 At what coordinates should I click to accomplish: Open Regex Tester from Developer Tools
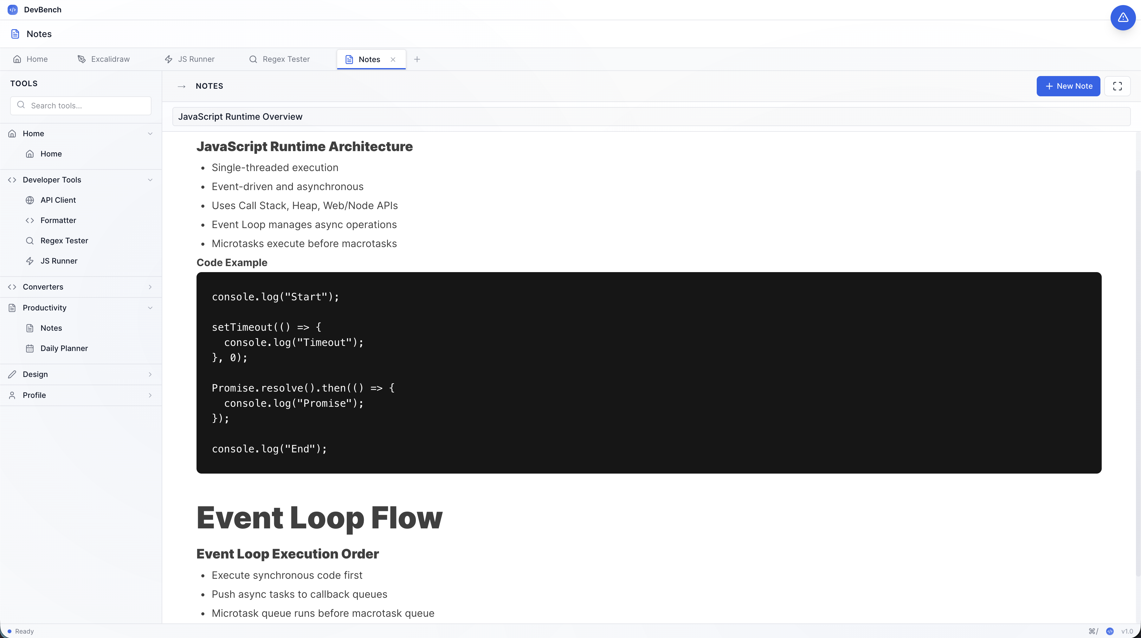(64, 240)
